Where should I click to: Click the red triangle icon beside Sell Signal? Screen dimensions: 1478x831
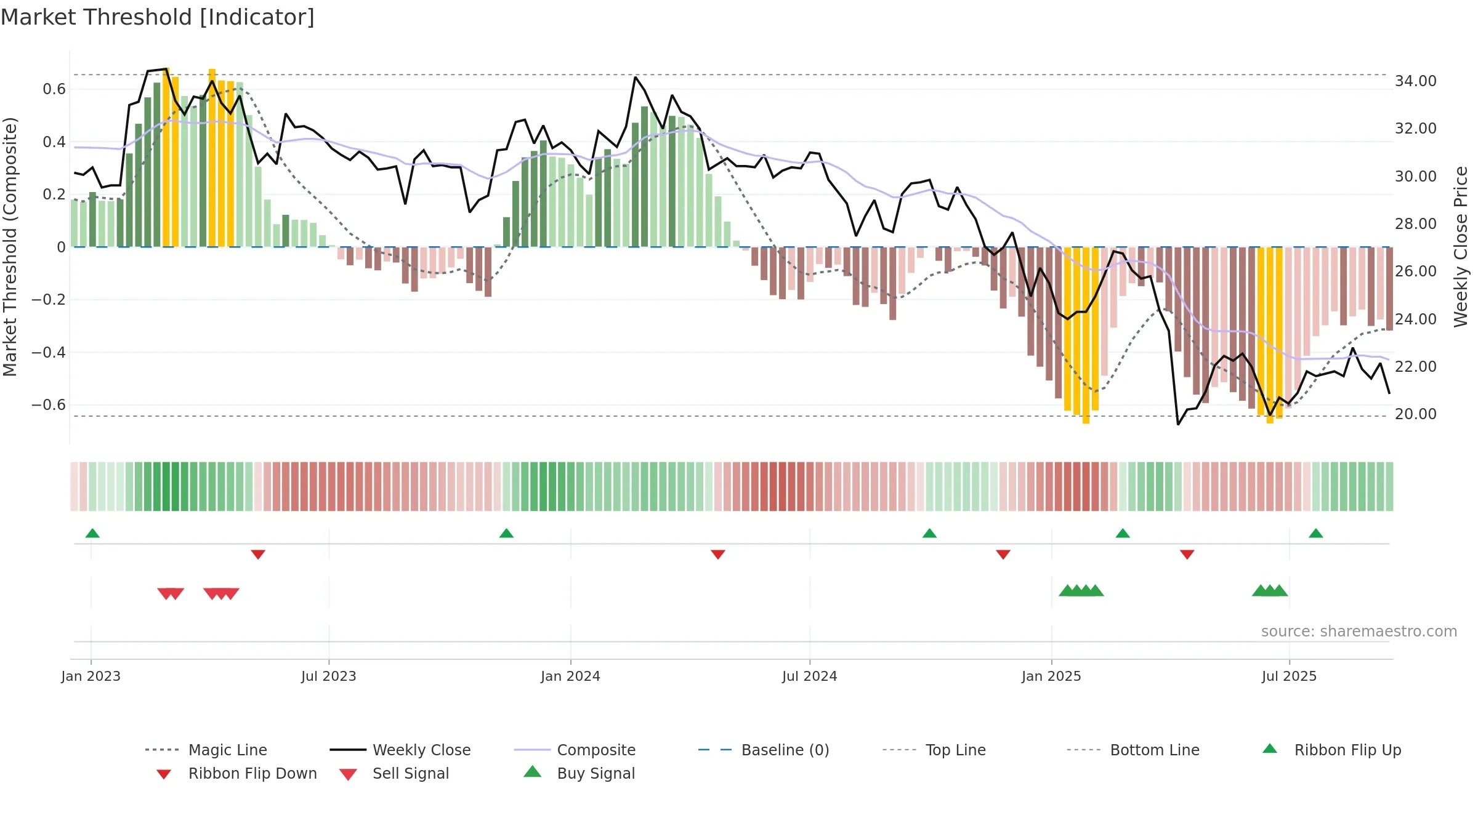click(348, 774)
